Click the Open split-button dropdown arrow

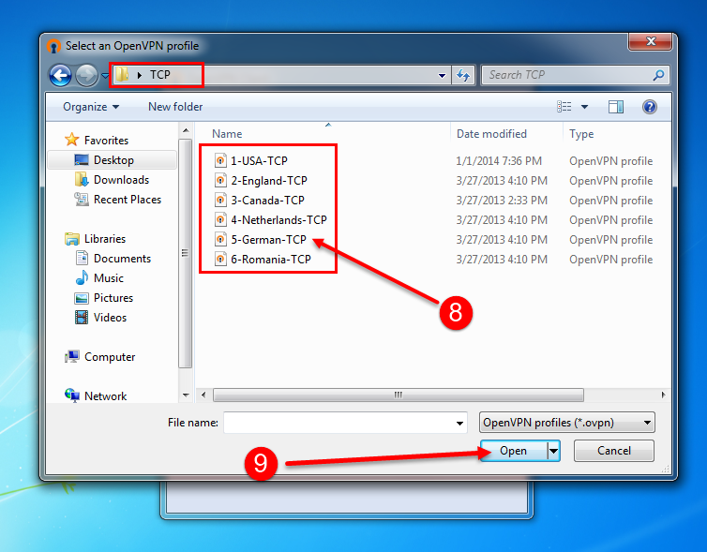click(553, 451)
